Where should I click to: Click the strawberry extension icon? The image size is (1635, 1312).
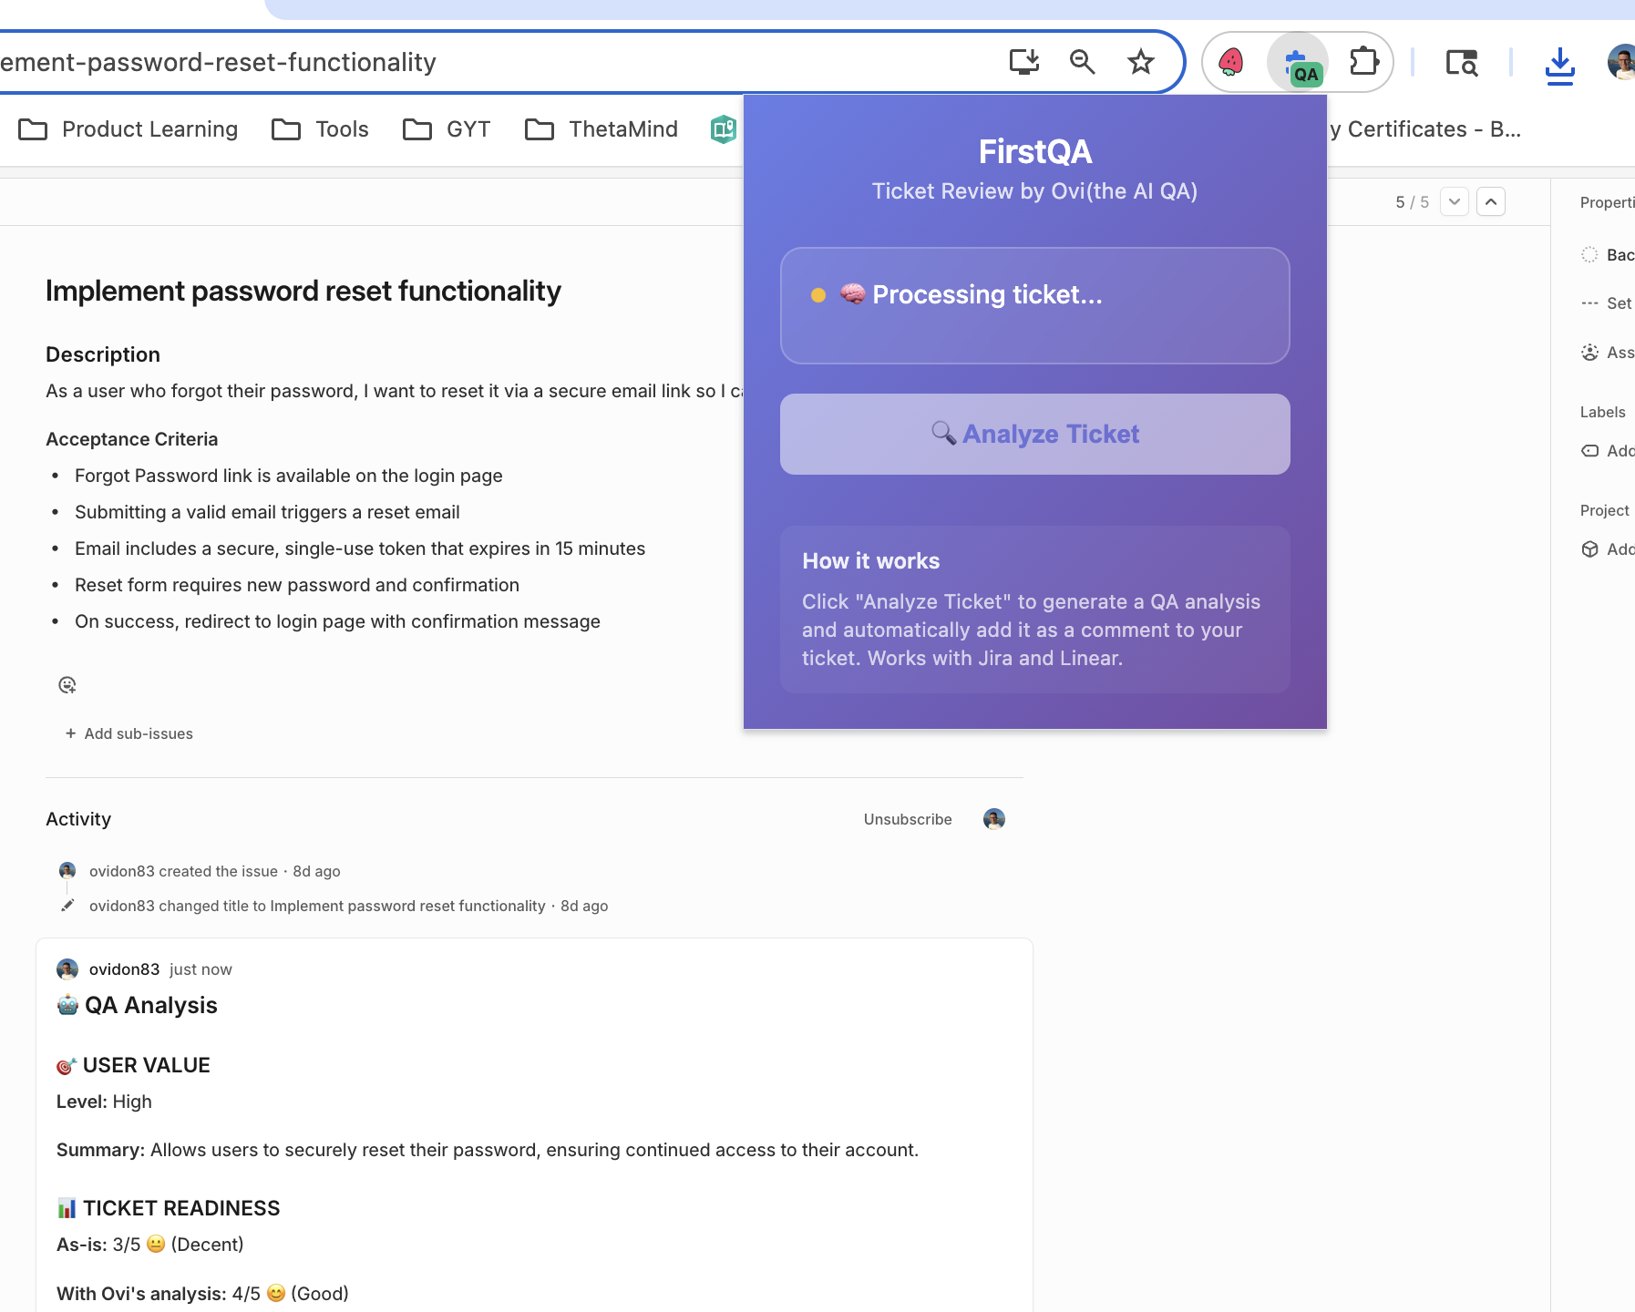[x=1231, y=62]
